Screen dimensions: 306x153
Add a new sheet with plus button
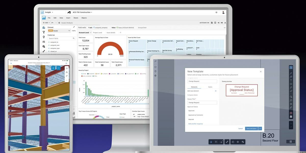(120, 33)
